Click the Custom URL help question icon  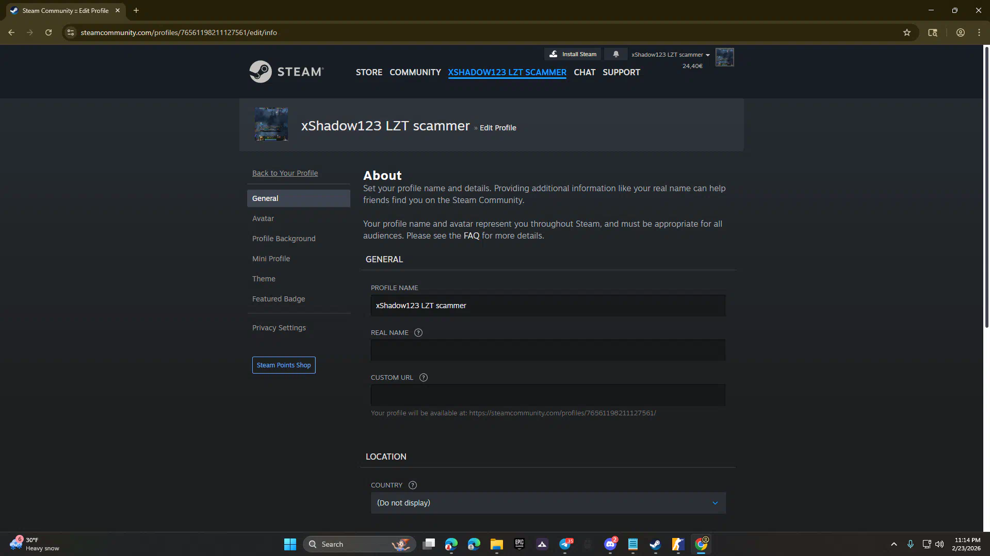[424, 378]
